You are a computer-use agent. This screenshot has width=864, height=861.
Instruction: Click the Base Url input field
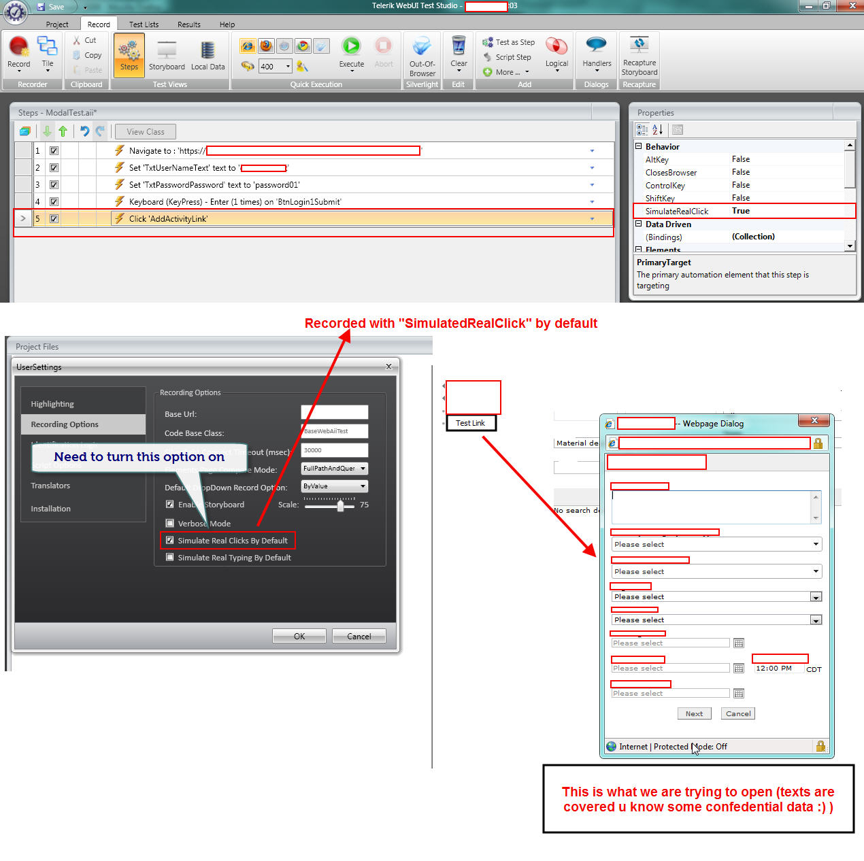point(335,412)
